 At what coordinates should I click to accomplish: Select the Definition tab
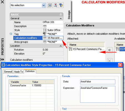(30, 71)
